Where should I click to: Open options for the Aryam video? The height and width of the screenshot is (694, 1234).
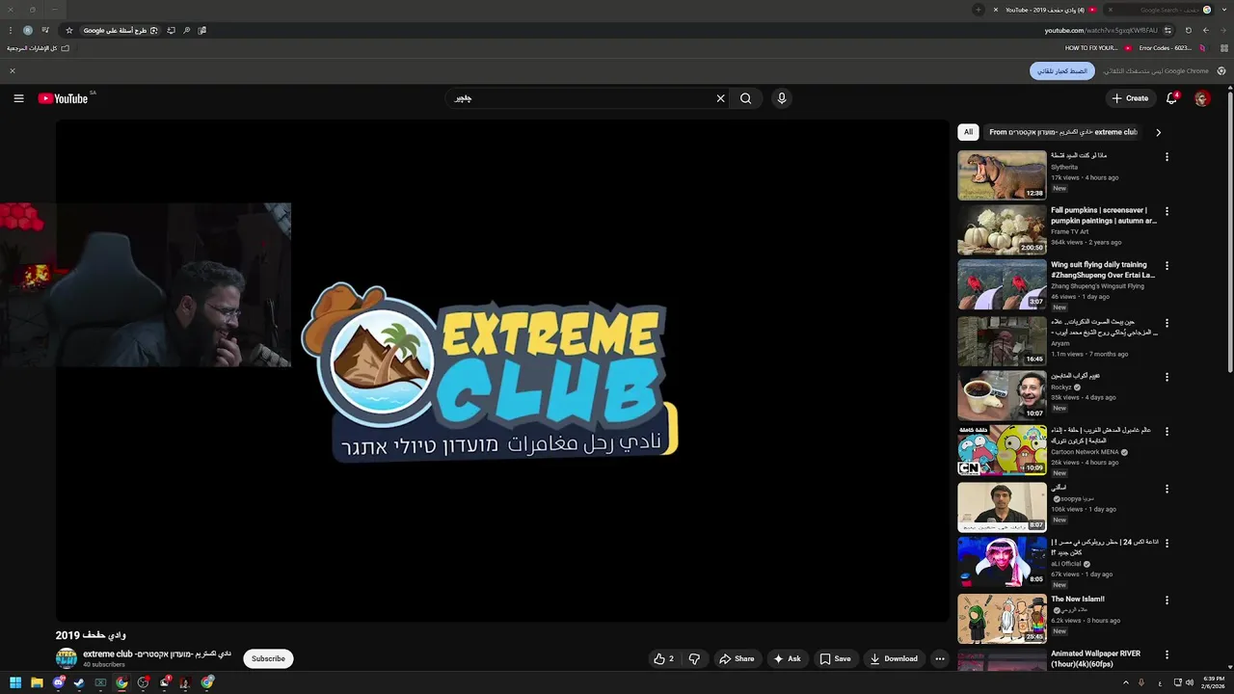(1167, 323)
